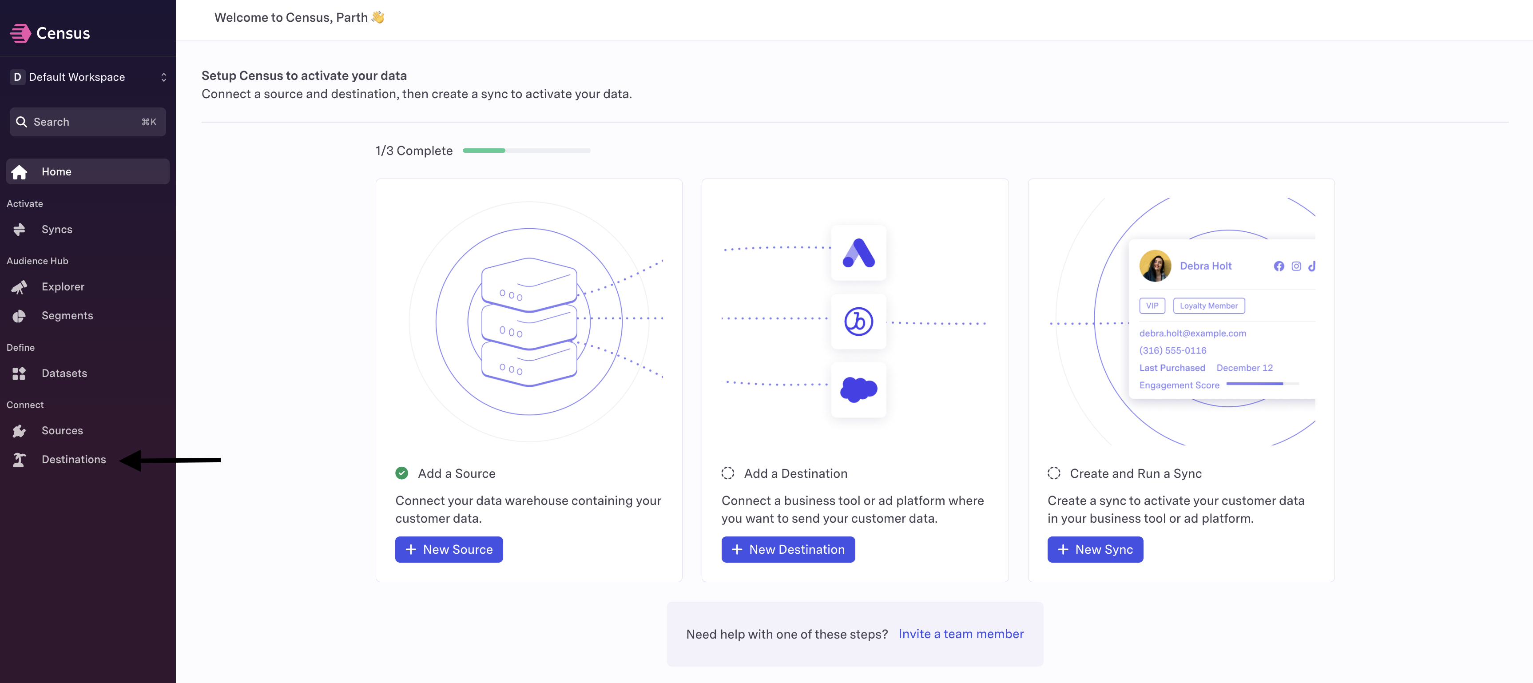
Task: Click the Sources puzzle piece icon
Action: click(x=19, y=431)
